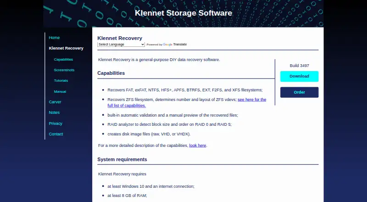Go to Capabilities sidebar subsection
Viewport: 367px width, 202px height.
click(x=63, y=59)
